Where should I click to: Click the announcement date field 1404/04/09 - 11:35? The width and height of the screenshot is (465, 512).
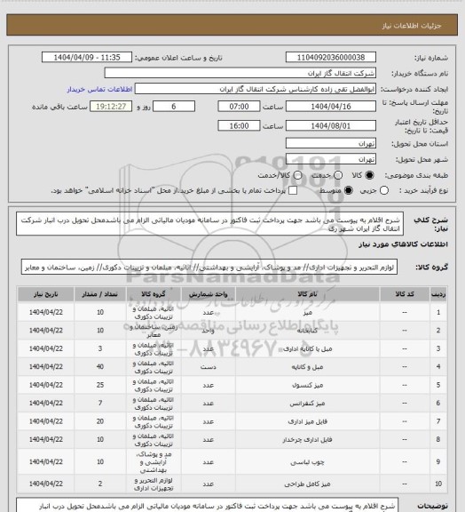tap(87, 57)
